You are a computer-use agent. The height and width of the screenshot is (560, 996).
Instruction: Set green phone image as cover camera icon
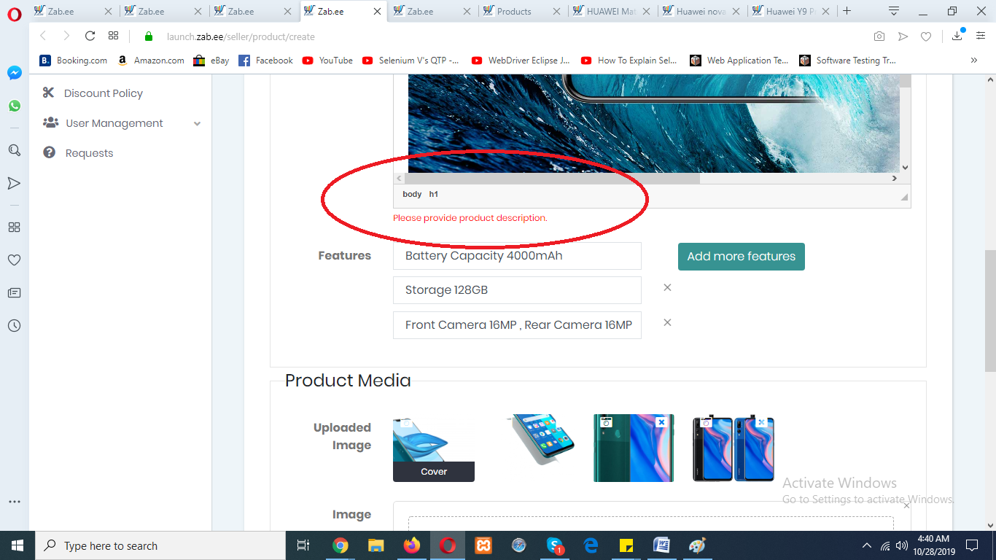pos(606,422)
